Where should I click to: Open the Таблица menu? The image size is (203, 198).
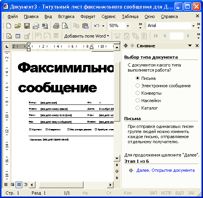coord(130,16)
